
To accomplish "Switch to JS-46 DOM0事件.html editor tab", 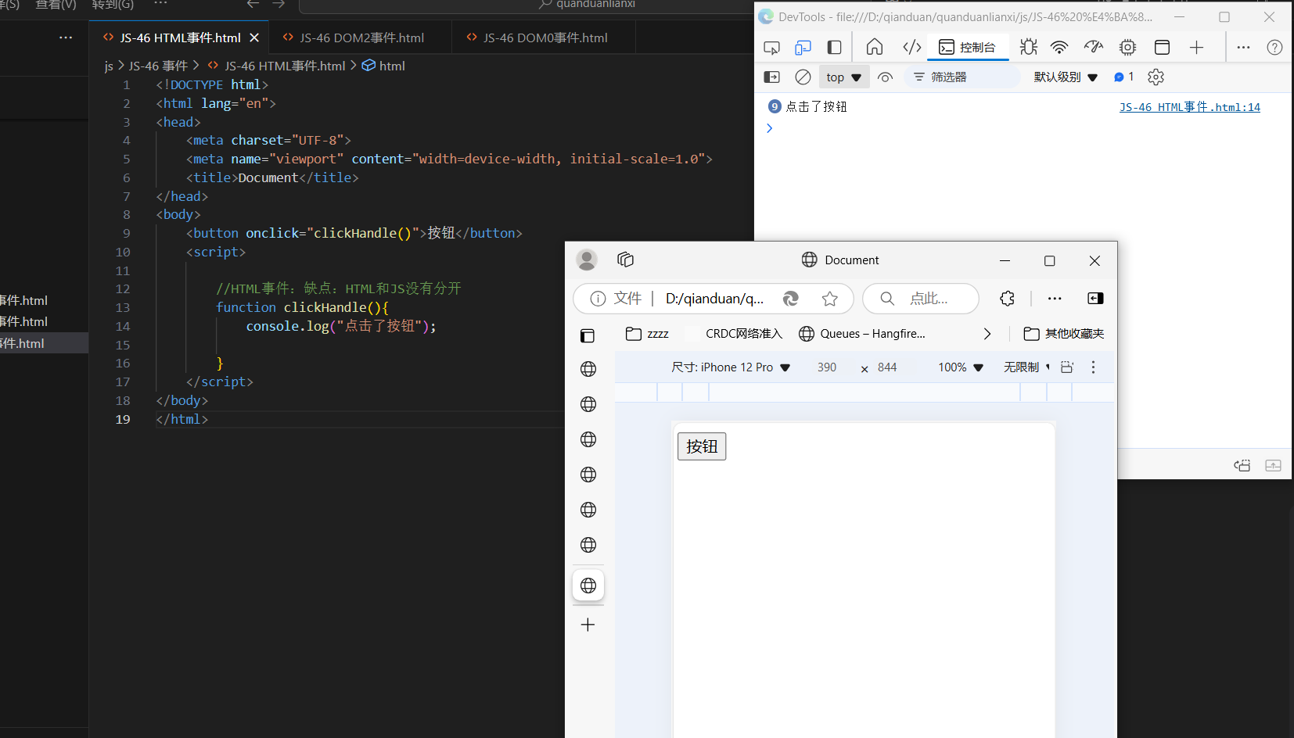I will 545,38.
